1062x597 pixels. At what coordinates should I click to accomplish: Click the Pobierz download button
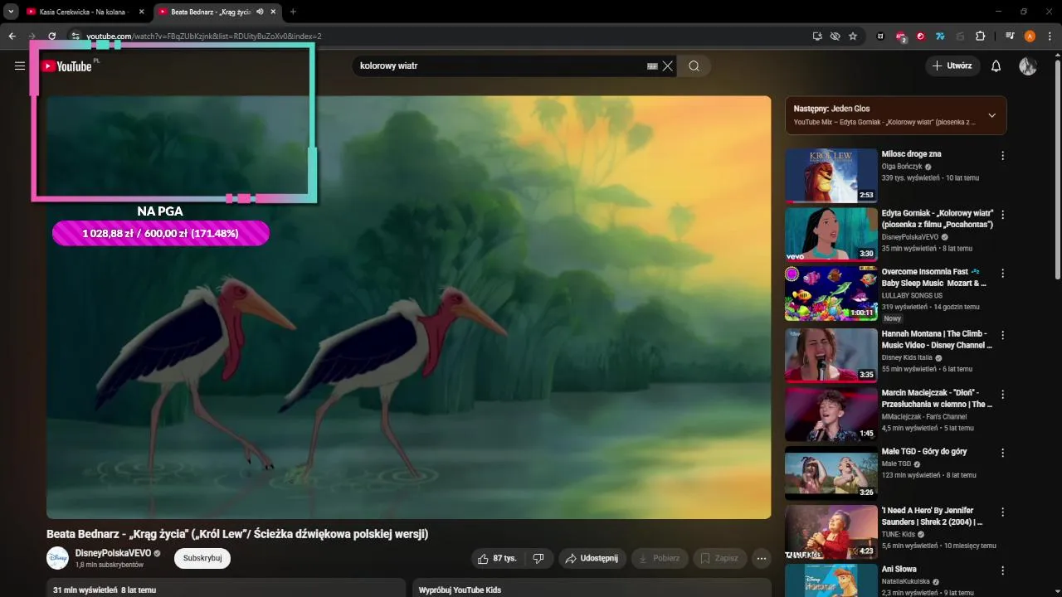[x=660, y=558]
